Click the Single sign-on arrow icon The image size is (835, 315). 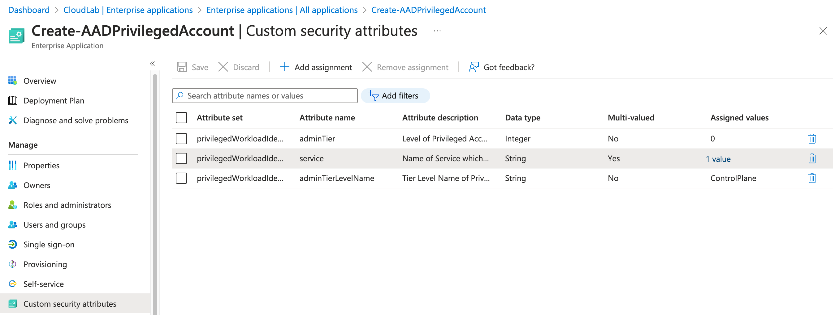click(x=12, y=244)
